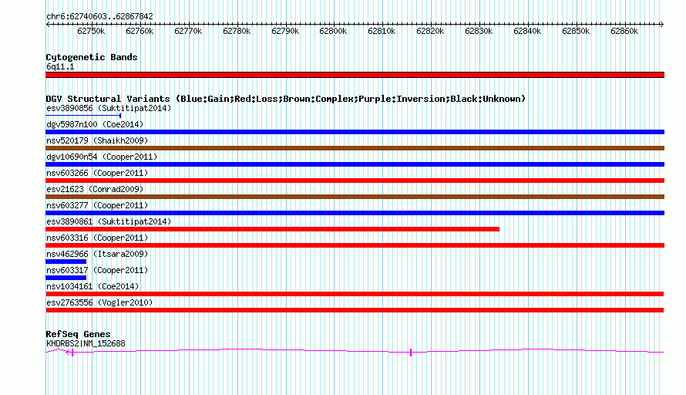Viewport: 686px width, 395px height.
Task: Select the dgv10690n54 (Cooper2011) label
Action: tap(102, 157)
